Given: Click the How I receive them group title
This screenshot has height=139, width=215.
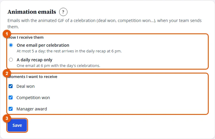Looking at the screenshot, I should [x=25, y=37].
